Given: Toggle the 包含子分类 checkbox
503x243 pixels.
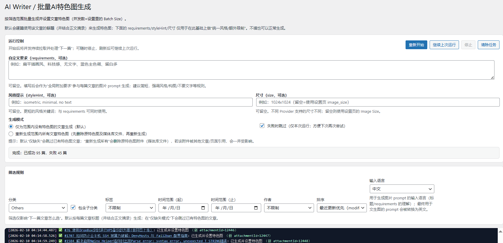Looking at the screenshot, I should [73, 208].
